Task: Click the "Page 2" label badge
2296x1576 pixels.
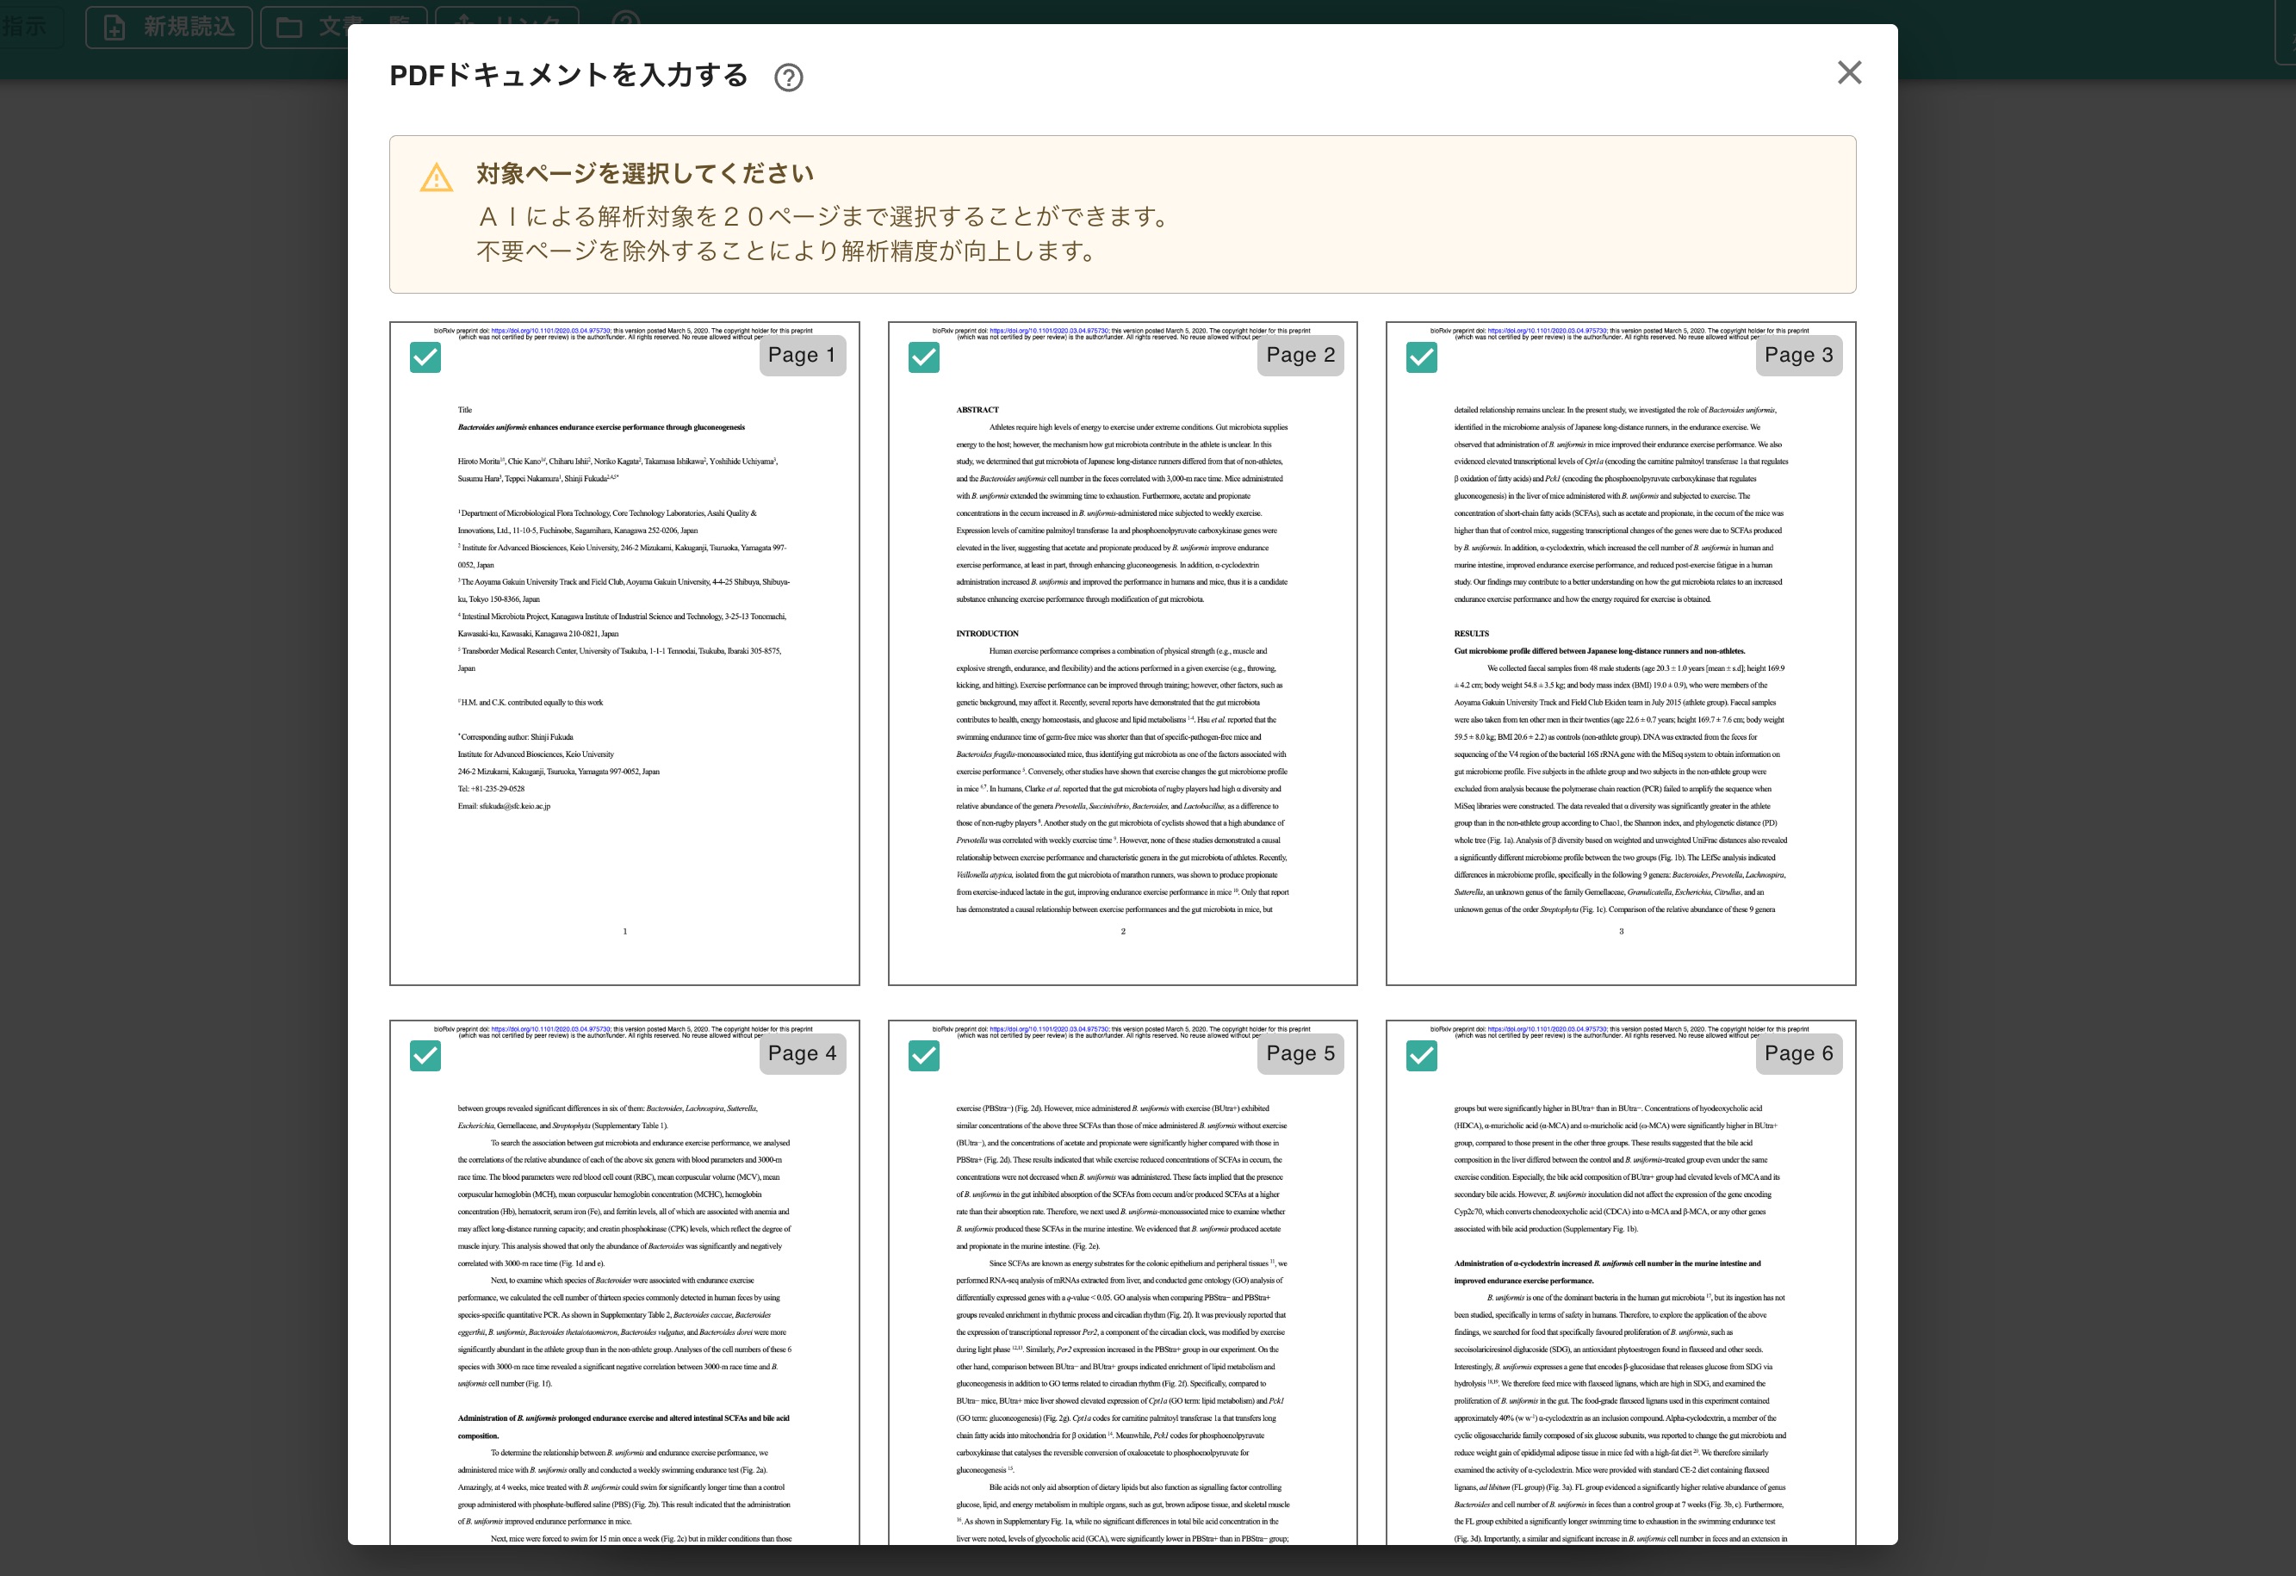Action: click(1300, 355)
